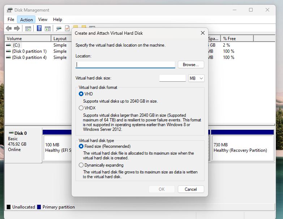Open the View menu

[43, 19]
